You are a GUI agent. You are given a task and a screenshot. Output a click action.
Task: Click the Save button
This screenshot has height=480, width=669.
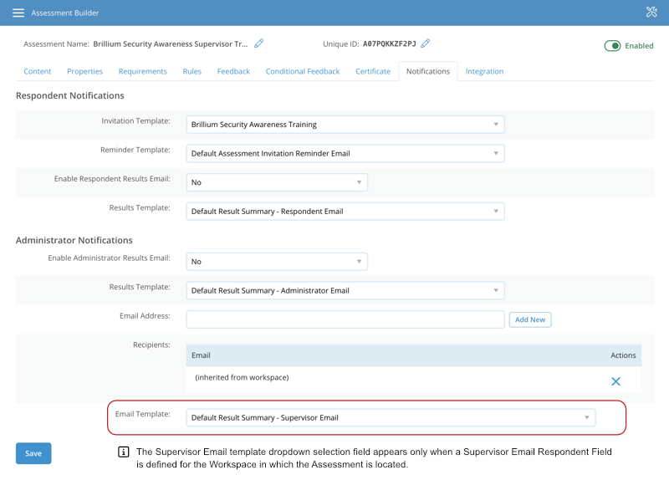tap(33, 453)
